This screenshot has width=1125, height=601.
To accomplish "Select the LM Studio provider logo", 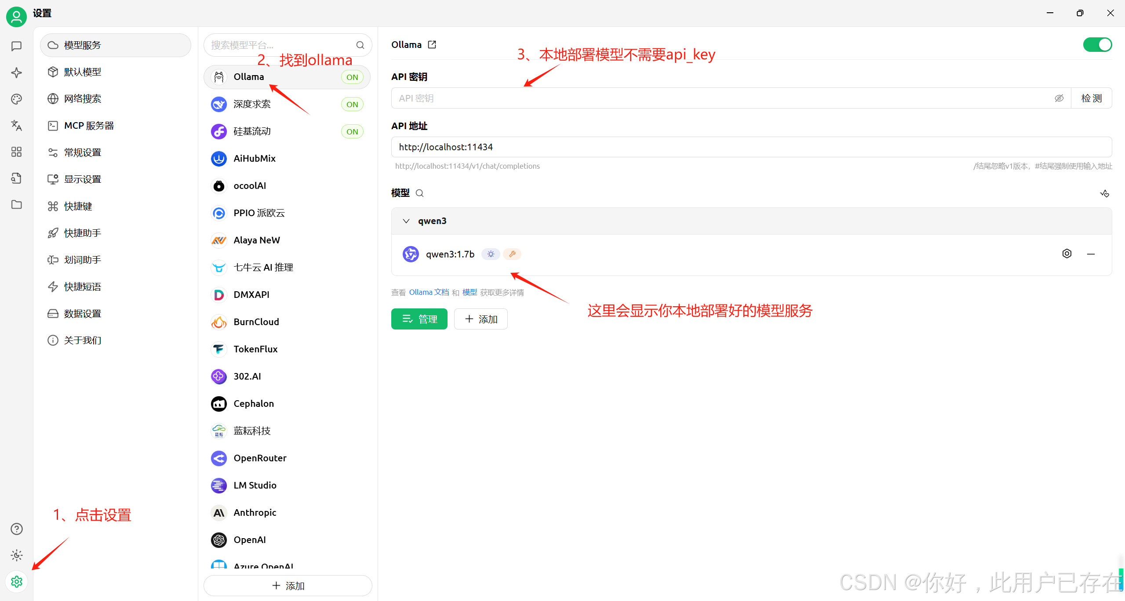I will tap(219, 485).
